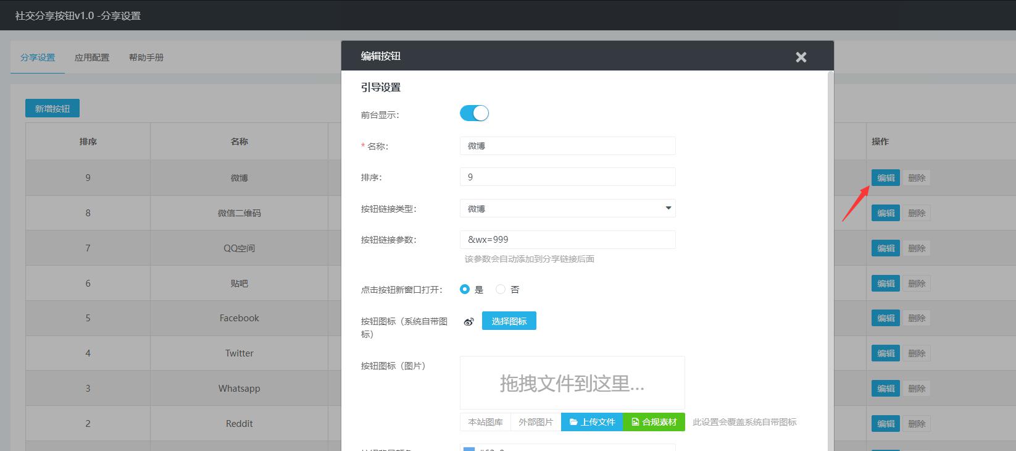This screenshot has height=451, width=1016.
Task: Click the 选择图标 button
Action: [509, 321]
